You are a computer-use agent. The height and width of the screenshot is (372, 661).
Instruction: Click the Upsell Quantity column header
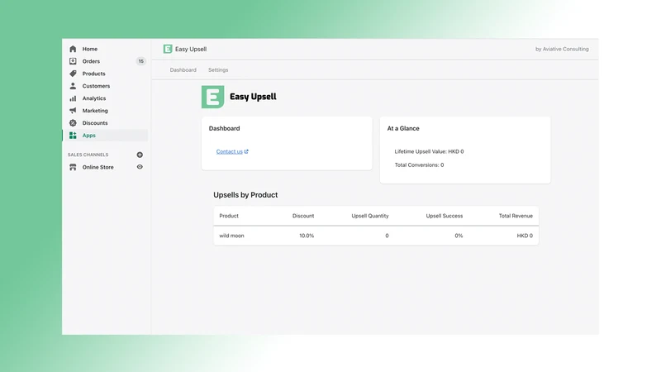click(x=370, y=216)
